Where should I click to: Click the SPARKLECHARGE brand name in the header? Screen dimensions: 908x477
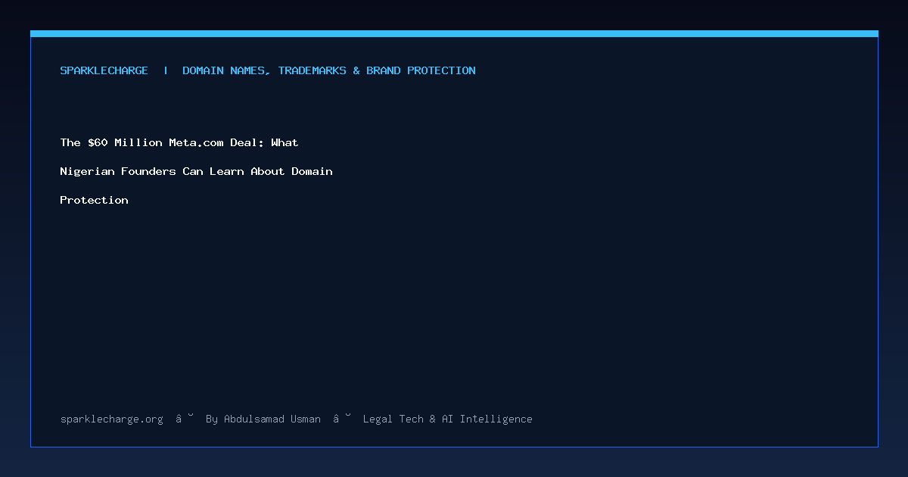(104, 70)
